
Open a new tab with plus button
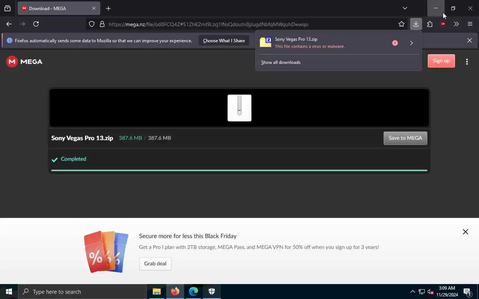click(x=108, y=8)
